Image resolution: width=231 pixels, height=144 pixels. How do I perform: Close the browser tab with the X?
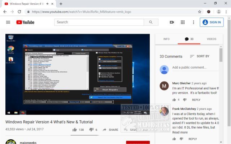[x=52, y=4]
